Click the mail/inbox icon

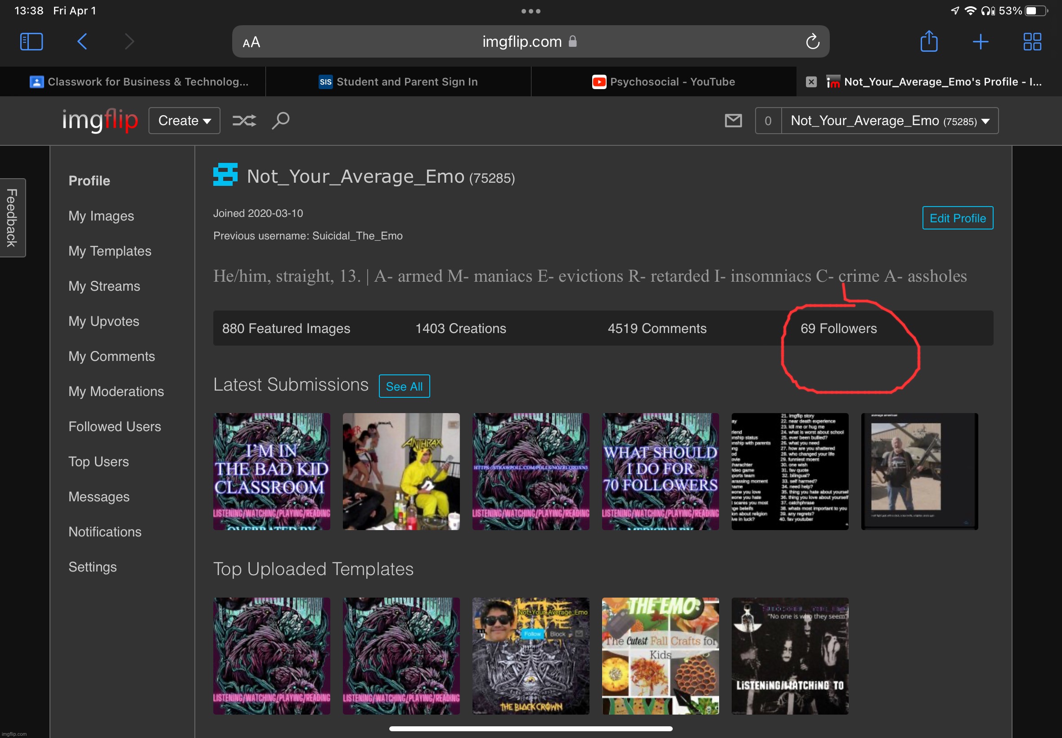733,121
